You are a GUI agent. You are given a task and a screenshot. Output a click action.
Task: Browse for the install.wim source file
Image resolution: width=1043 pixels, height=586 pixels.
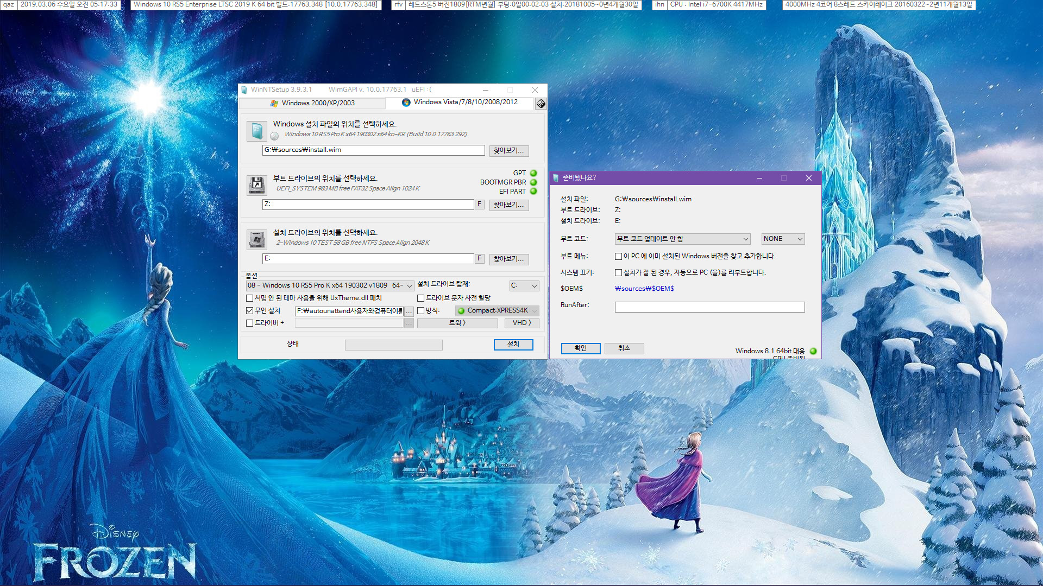[509, 150]
